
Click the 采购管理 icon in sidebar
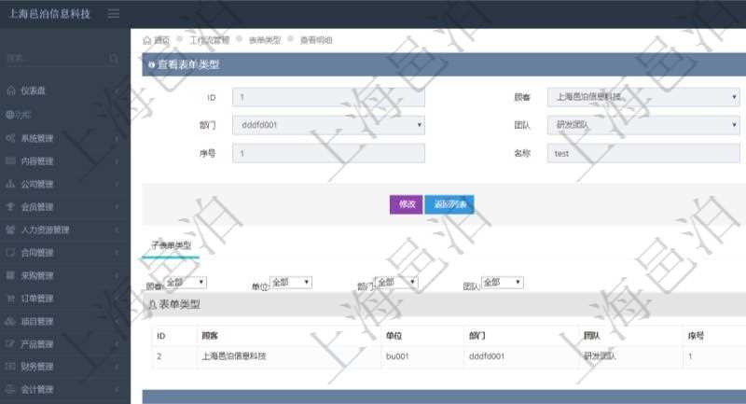click(x=11, y=275)
